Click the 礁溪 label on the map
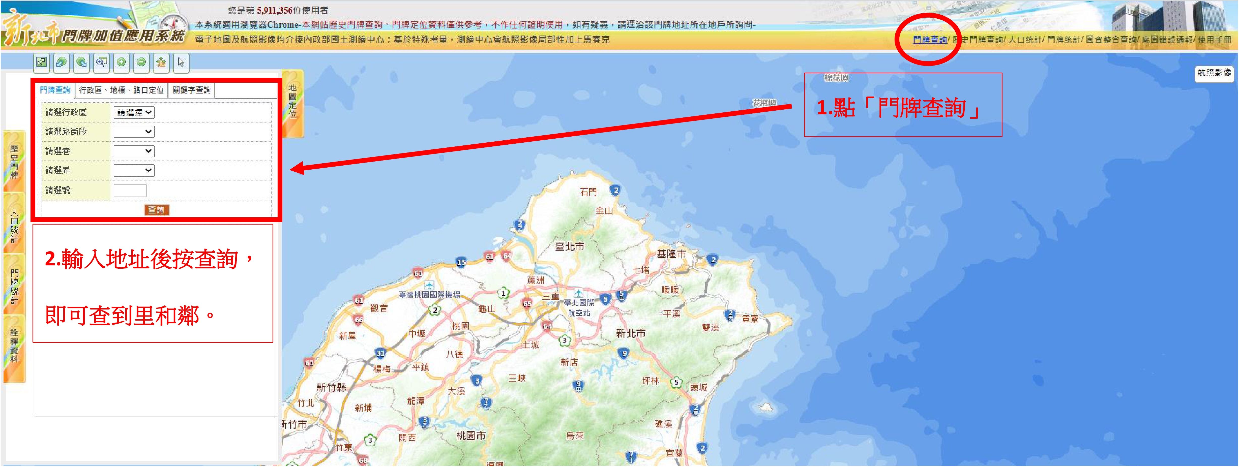Image resolution: width=1239 pixels, height=467 pixels. 664,424
